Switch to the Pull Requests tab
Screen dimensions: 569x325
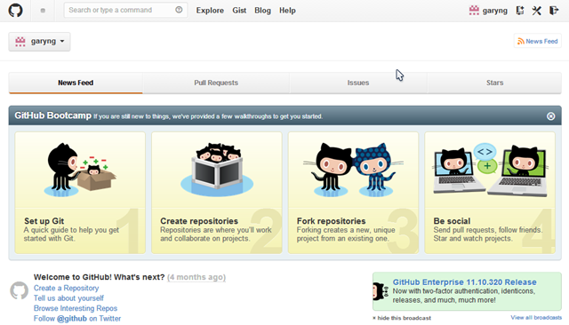tap(216, 83)
